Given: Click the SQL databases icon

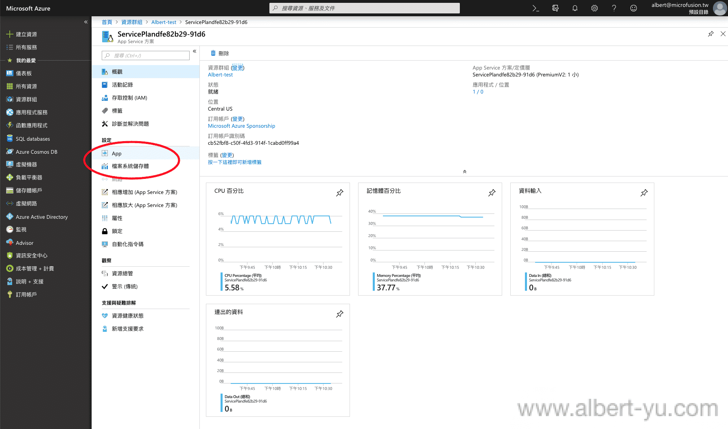Looking at the screenshot, I should point(10,139).
